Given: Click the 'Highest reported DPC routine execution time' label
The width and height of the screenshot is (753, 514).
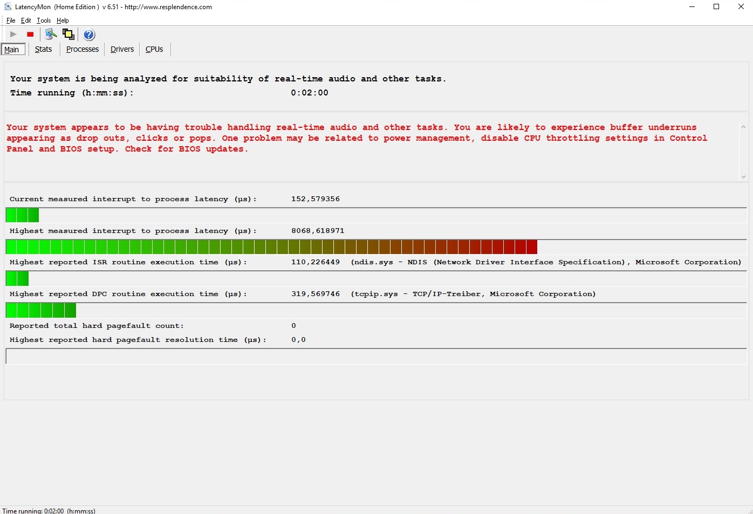Looking at the screenshot, I should pyautogui.click(x=128, y=294).
